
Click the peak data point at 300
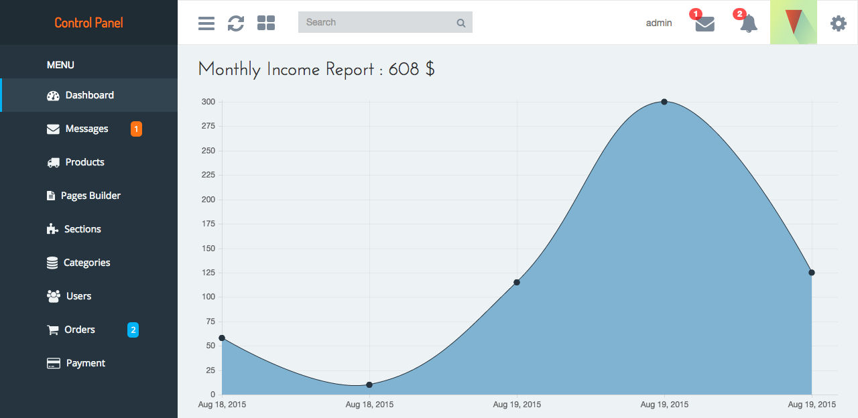click(x=664, y=102)
